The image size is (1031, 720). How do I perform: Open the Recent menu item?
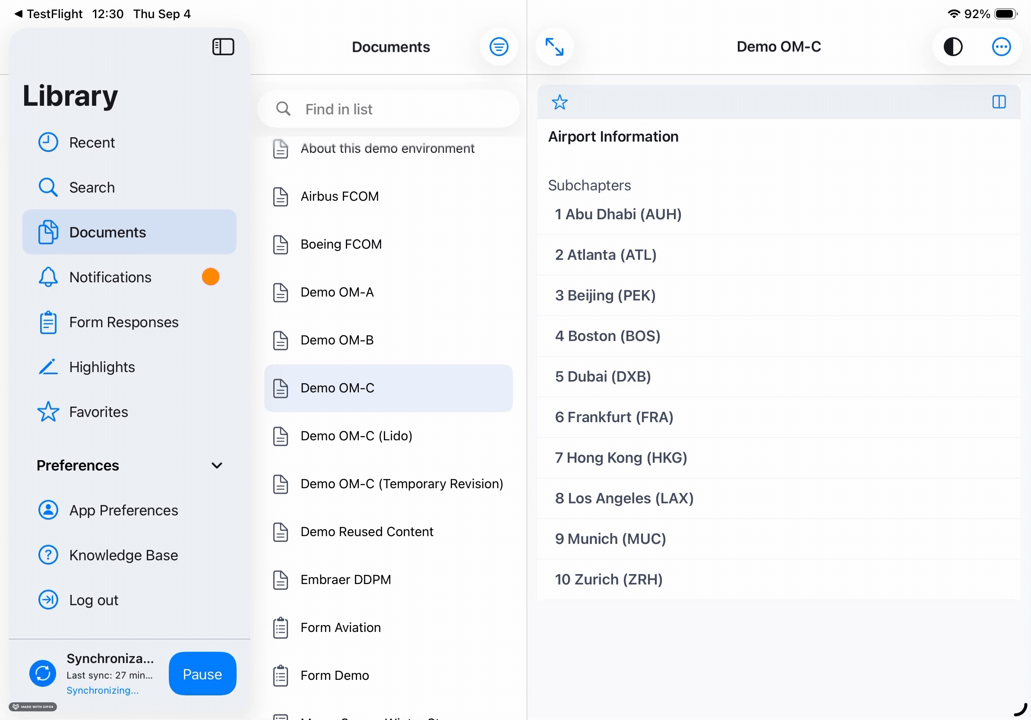pyautogui.click(x=92, y=143)
